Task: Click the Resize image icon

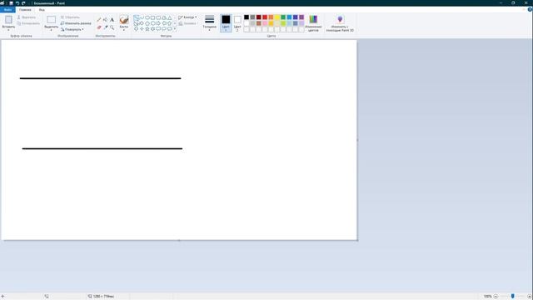Action: (62, 23)
